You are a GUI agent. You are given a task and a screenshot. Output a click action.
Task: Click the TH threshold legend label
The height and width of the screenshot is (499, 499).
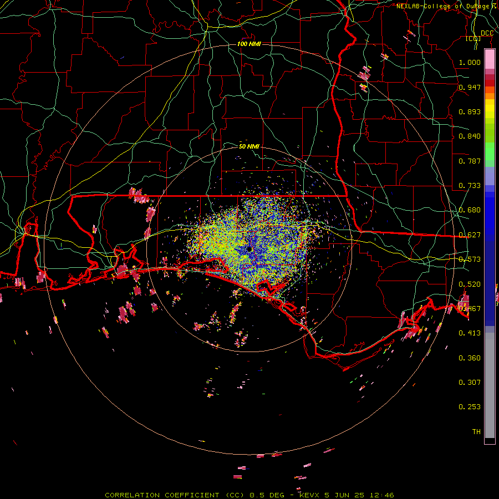(476, 431)
